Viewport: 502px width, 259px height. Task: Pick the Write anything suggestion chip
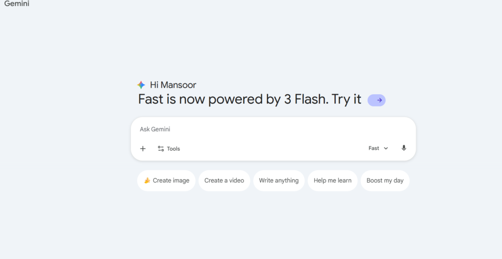point(278,181)
